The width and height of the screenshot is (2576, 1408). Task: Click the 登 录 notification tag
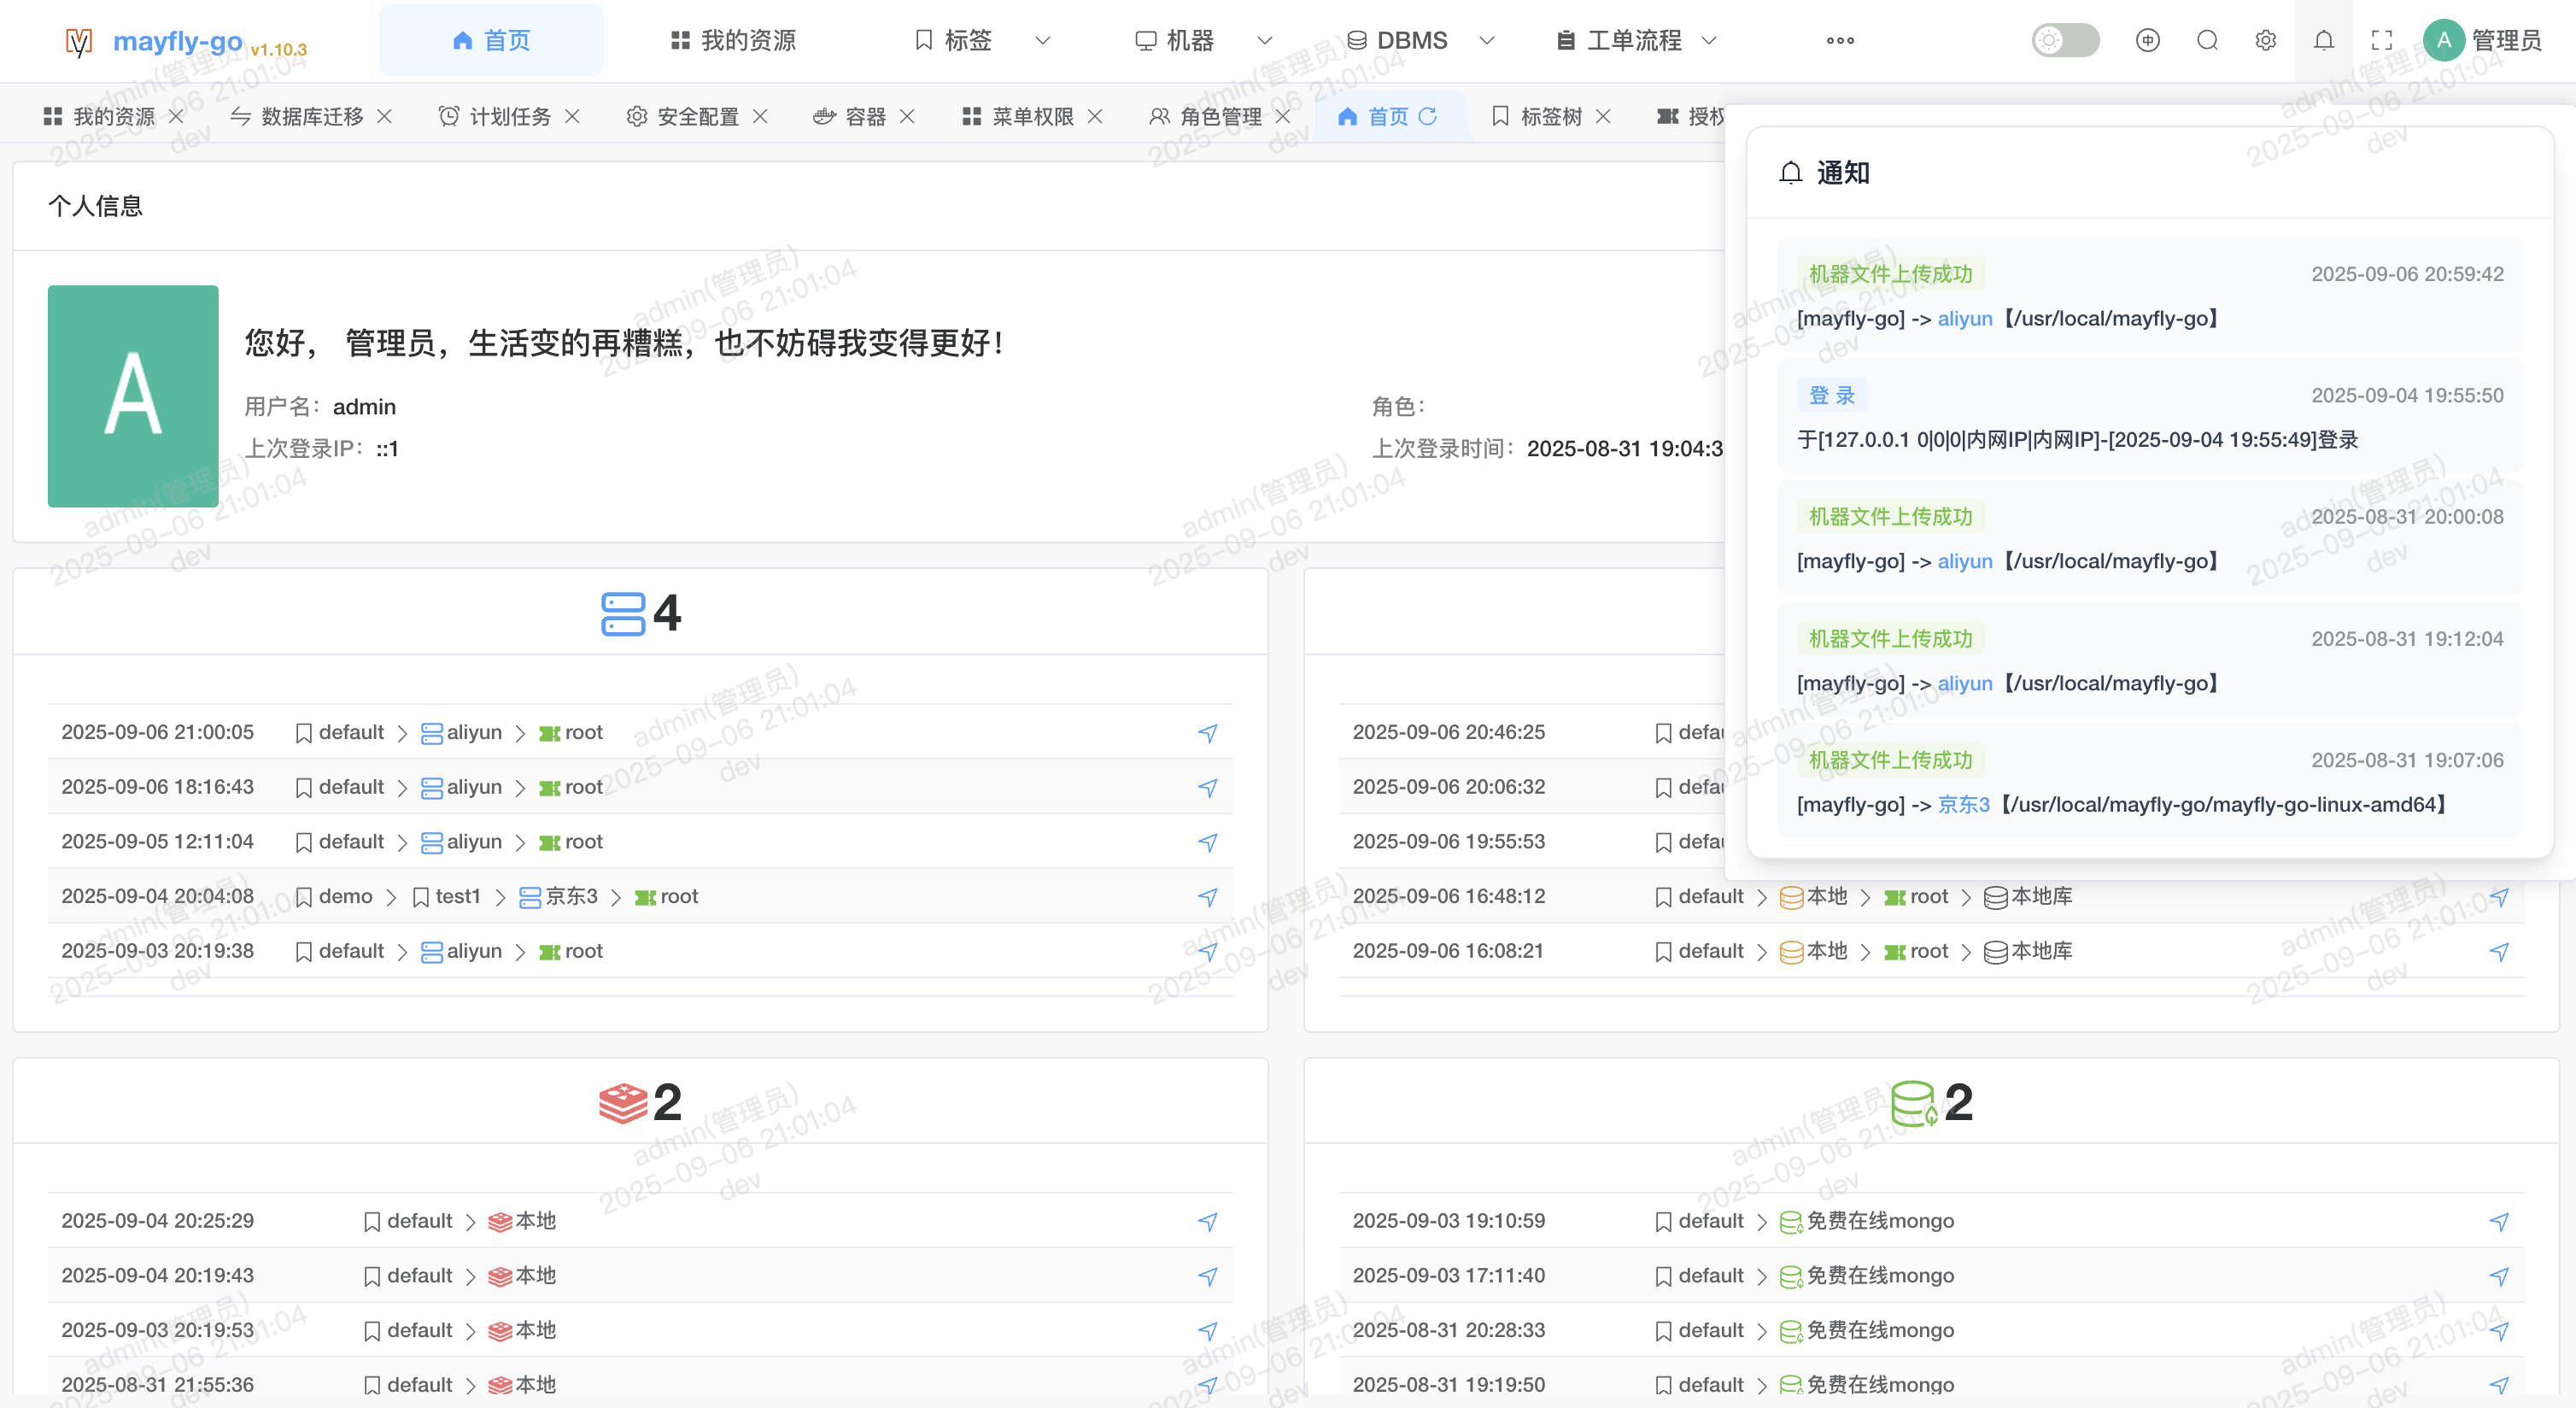tap(1832, 395)
